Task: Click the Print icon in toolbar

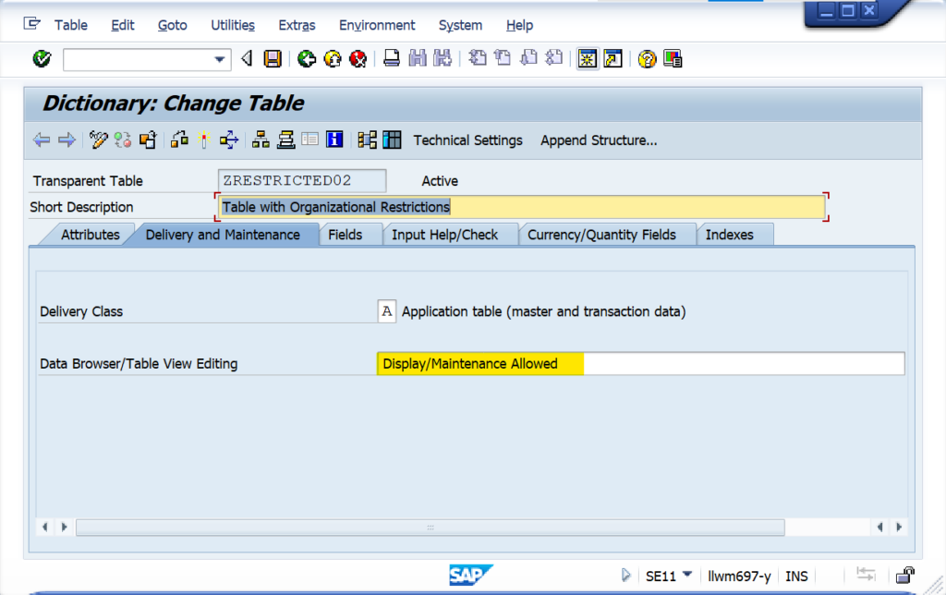Action: [392, 59]
